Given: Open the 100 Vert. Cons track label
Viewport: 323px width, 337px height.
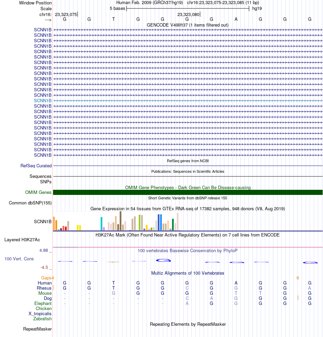Looking at the screenshot, I should click(19, 259).
